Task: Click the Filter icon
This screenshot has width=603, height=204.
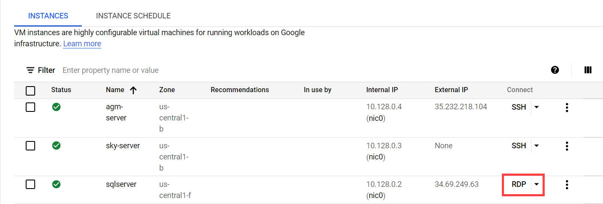Action: (30, 70)
